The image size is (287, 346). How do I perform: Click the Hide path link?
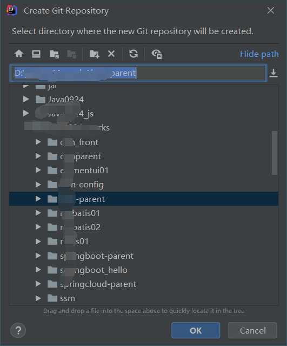tap(259, 54)
